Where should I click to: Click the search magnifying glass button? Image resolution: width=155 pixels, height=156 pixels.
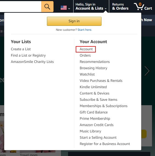point(47,7)
